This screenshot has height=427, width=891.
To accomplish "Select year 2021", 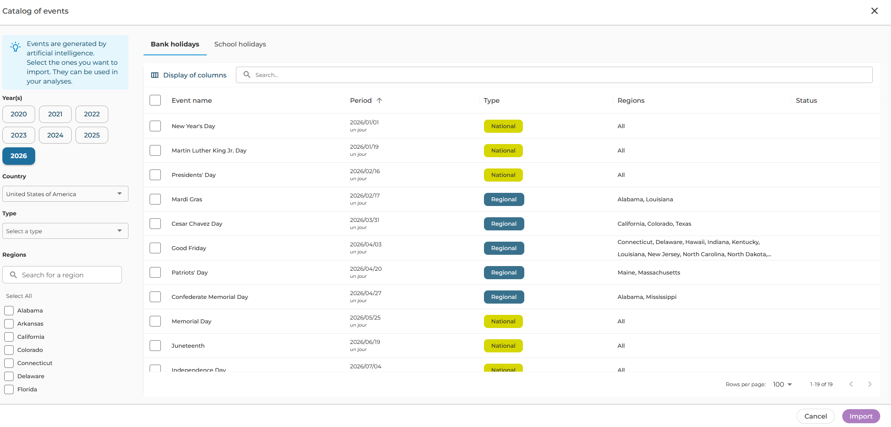I will pyautogui.click(x=55, y=114).
